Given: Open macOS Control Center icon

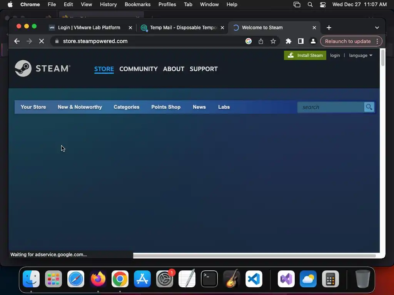Looking at the screenshot, I should [323, 5].
